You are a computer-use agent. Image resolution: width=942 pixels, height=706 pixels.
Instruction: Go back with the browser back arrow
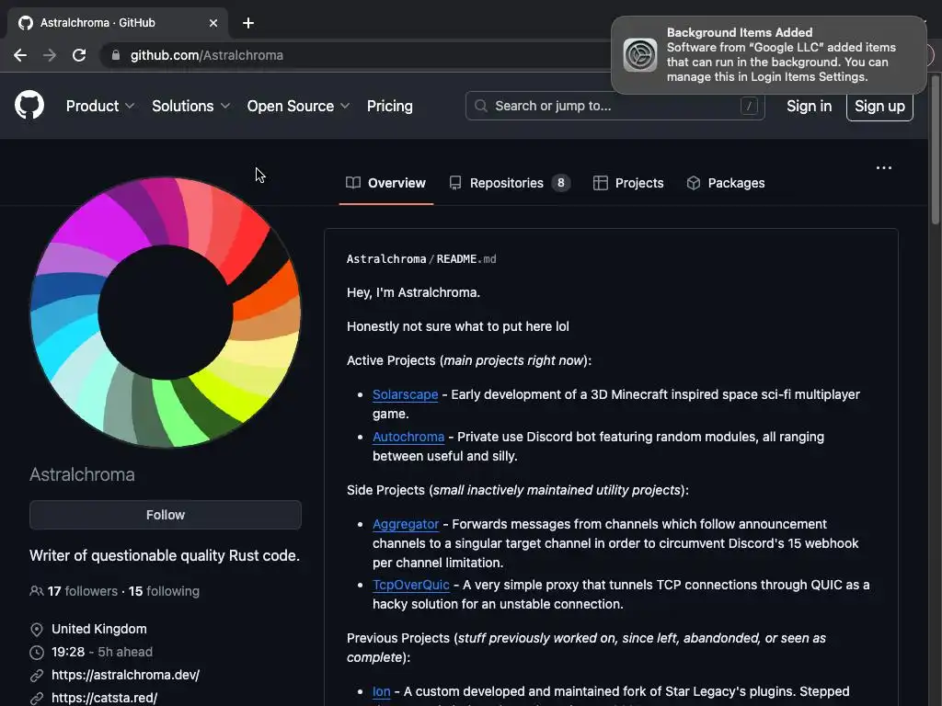pos(20,55)
